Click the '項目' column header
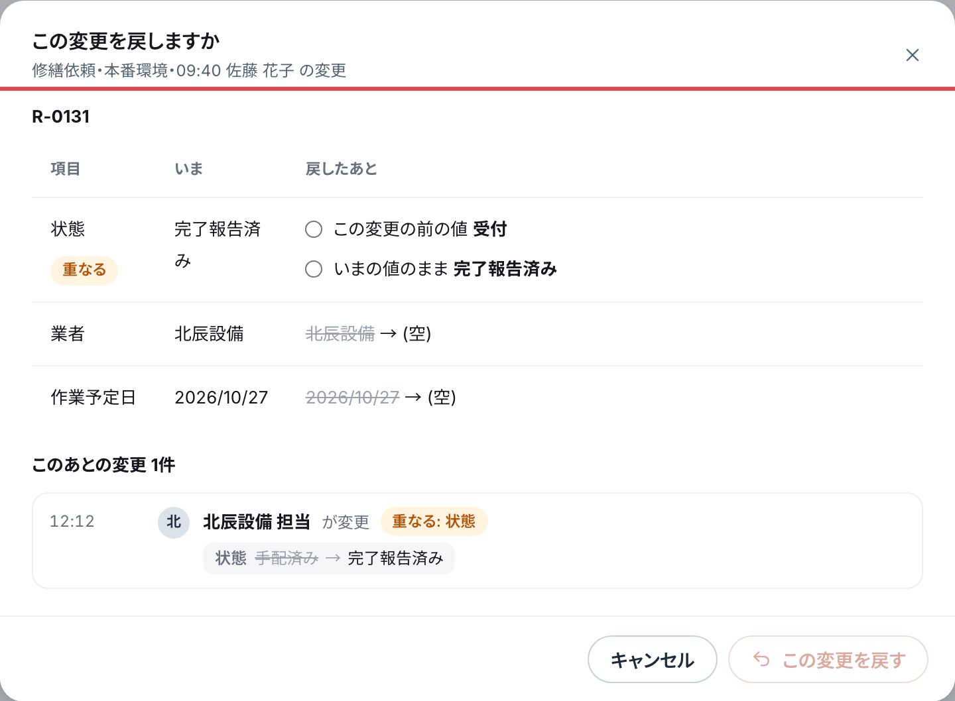The width and height of the screenshot is (955, 701). (66, 169)
